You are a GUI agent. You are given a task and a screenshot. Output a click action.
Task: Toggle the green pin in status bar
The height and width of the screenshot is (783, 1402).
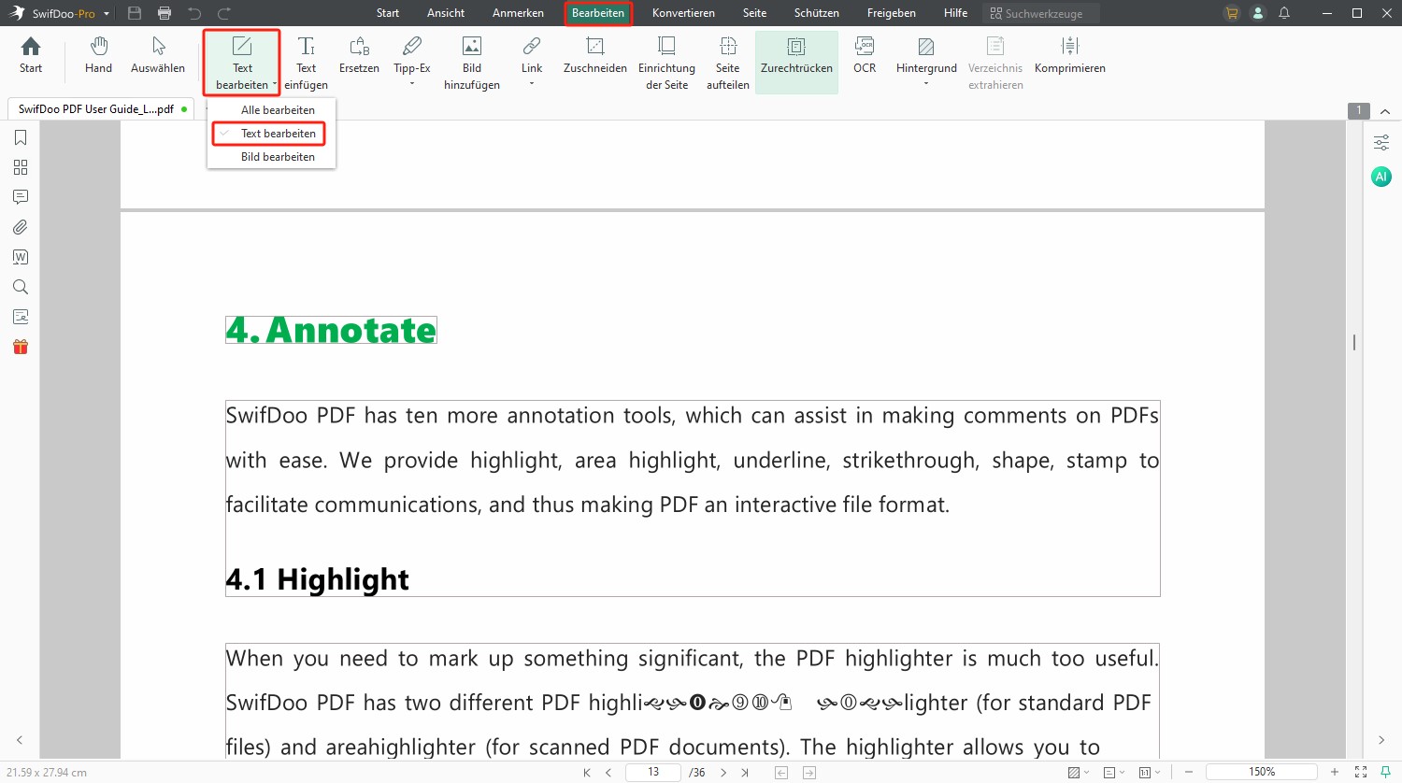[1385, 772]
